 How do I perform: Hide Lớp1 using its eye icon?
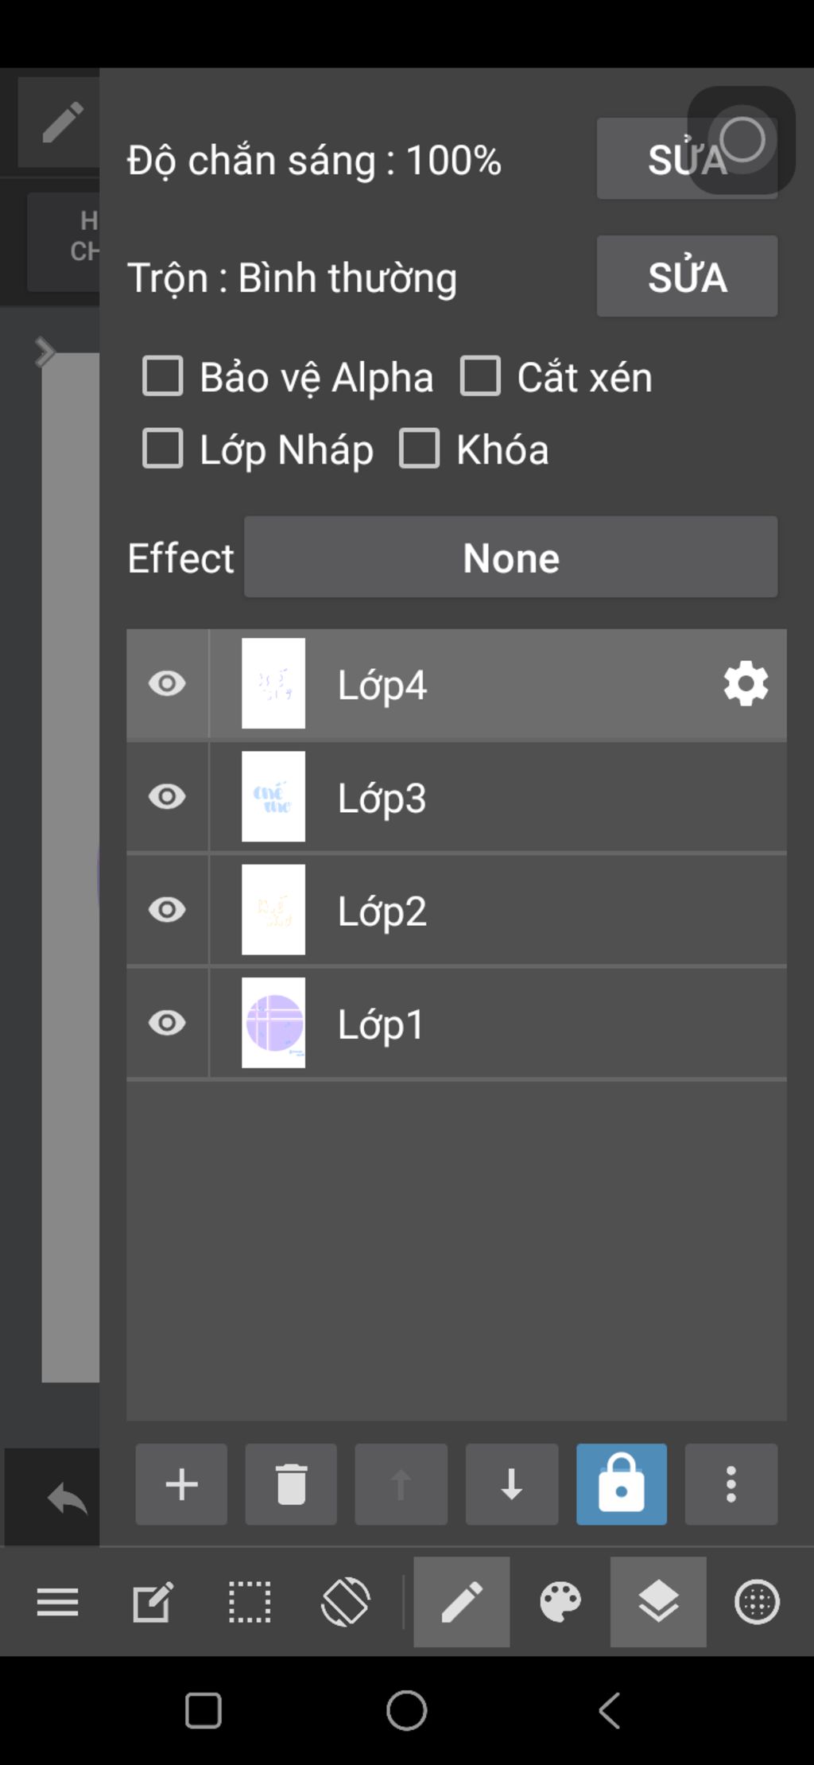(x=167, y=1023)
